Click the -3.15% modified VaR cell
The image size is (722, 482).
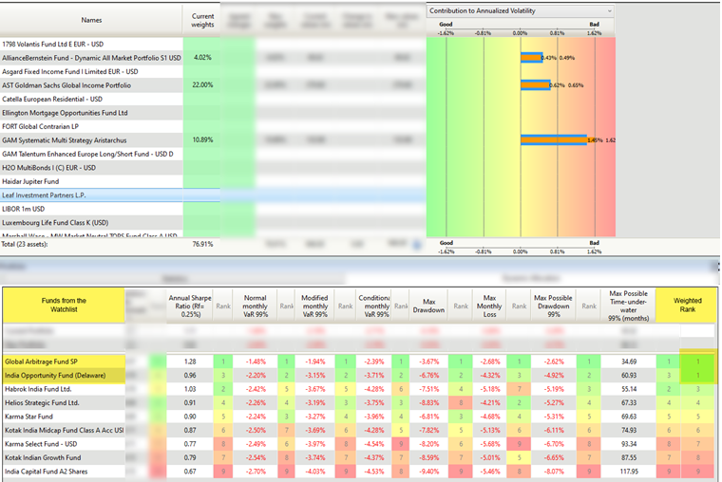click(315, 376)
